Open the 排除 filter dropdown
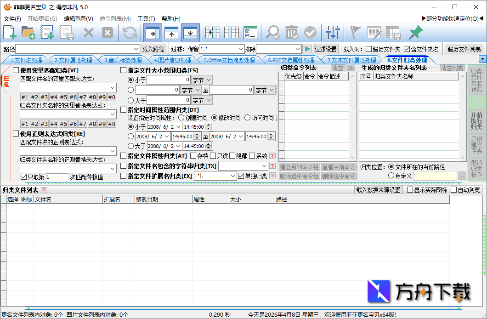 [298, 49]
